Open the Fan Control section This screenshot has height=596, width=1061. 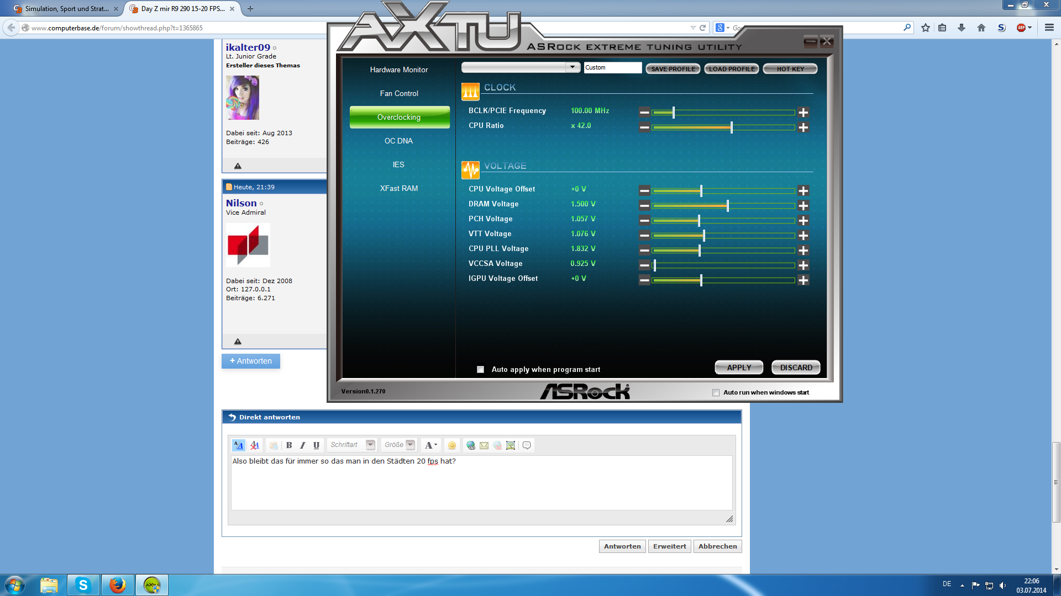point(399,94)
